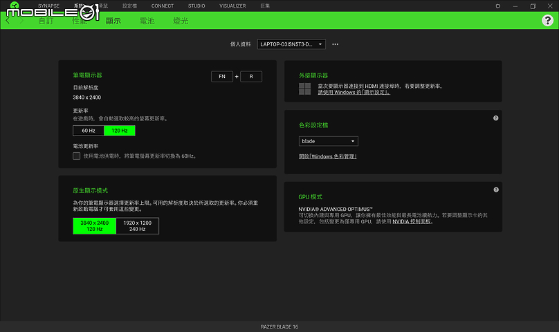Open the VISUALIZER tab
The image size is (559, 332).
(232, 6)
